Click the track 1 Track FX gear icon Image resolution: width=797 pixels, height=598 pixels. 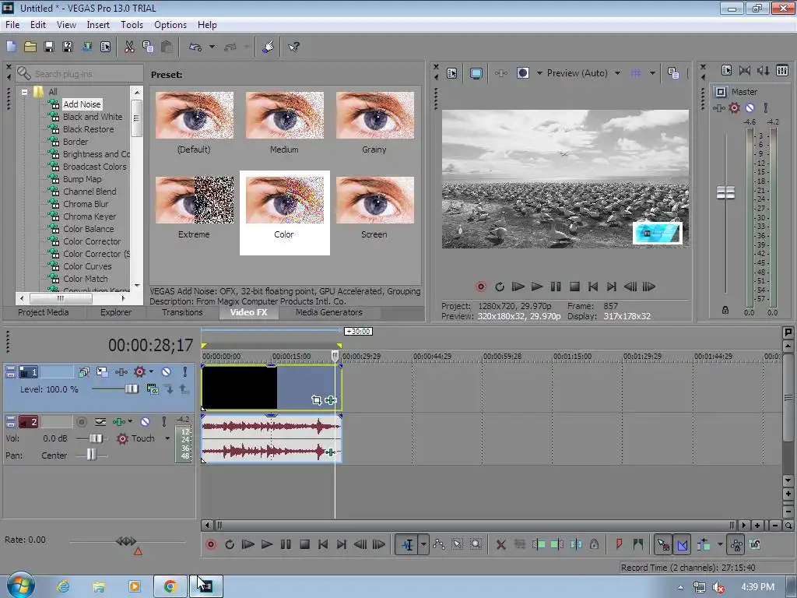coord(139,371)
